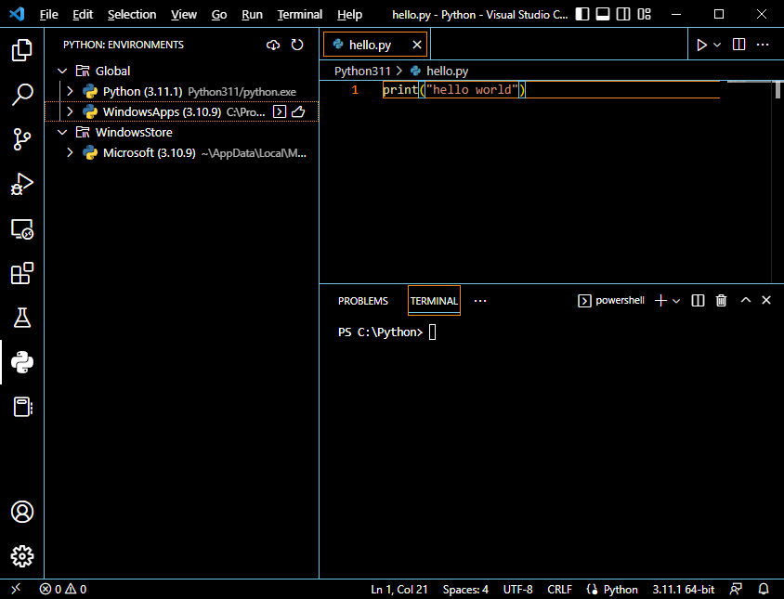Open the Remote Explorer view

coord(22,228)
